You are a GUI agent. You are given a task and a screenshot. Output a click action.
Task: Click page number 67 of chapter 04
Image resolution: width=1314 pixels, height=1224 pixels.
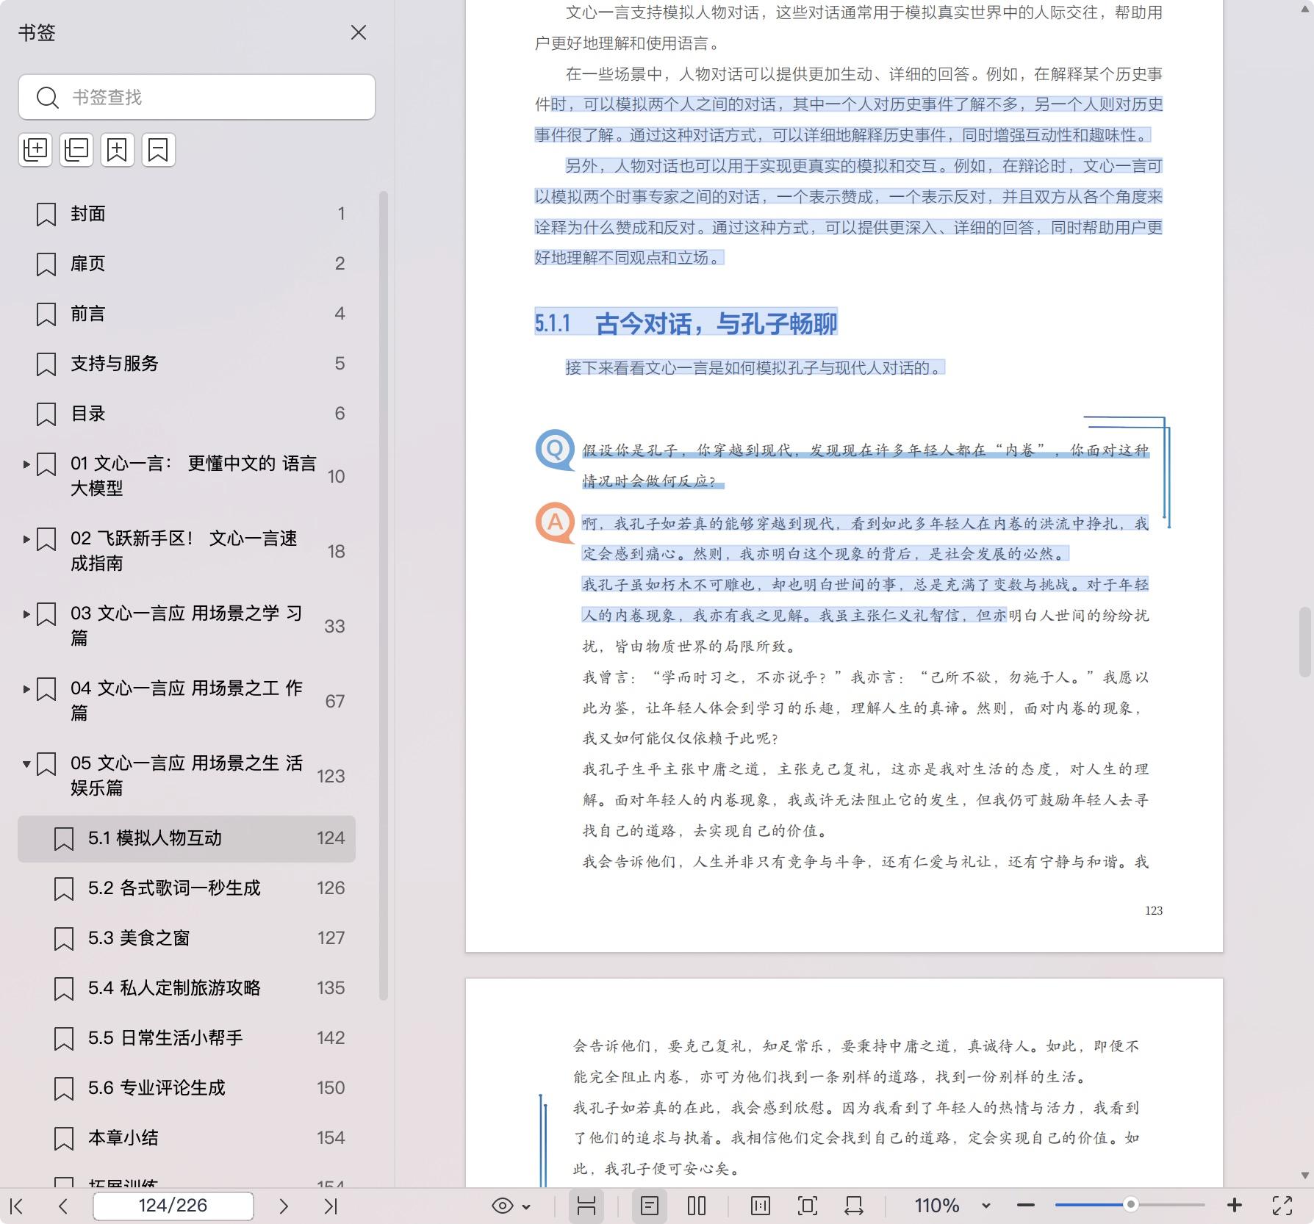click(335, 701)
